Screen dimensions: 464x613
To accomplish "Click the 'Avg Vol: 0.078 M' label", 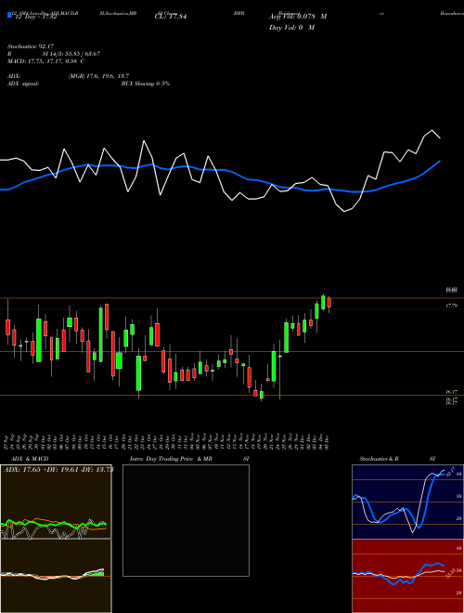I will click(x=298, y=17).
